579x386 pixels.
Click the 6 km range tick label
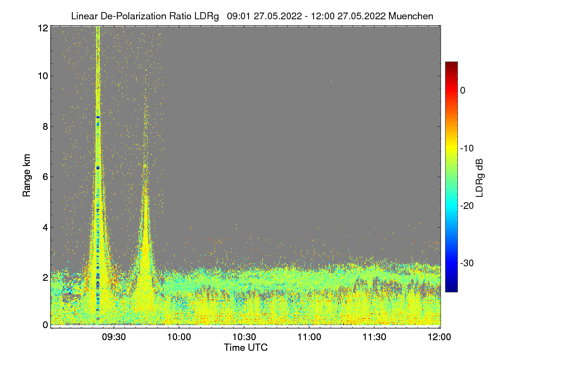tap(45, 177)
